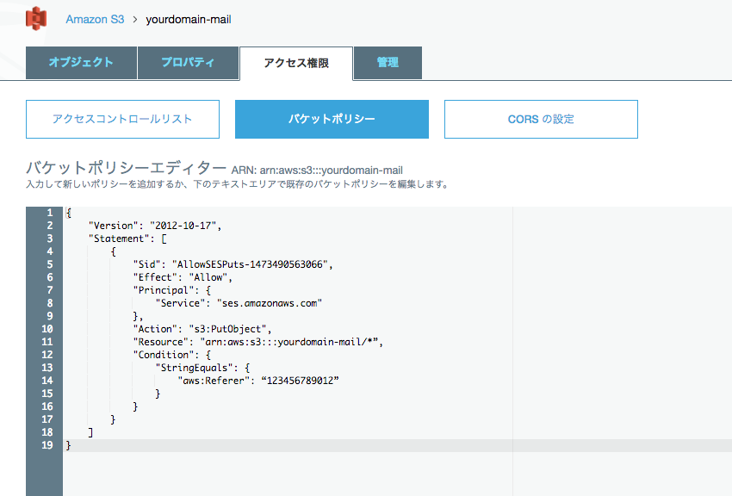Click the closing bracket ] on line 18
Screen dimensions: 732x496
click(90, 432)
